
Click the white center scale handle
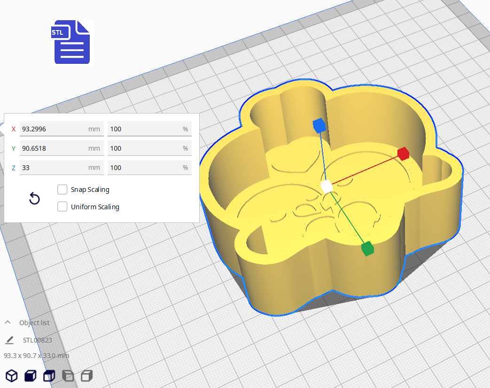pyautogui.click(x=327, y=187)
